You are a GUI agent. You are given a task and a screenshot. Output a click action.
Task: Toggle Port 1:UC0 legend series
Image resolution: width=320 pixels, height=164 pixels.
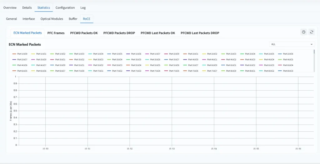20,54
